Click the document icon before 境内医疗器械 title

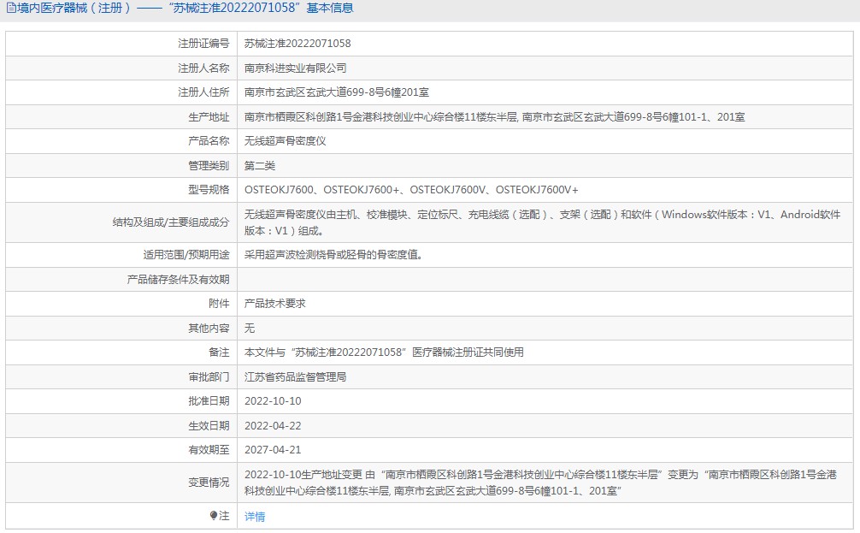coord(10,9)
